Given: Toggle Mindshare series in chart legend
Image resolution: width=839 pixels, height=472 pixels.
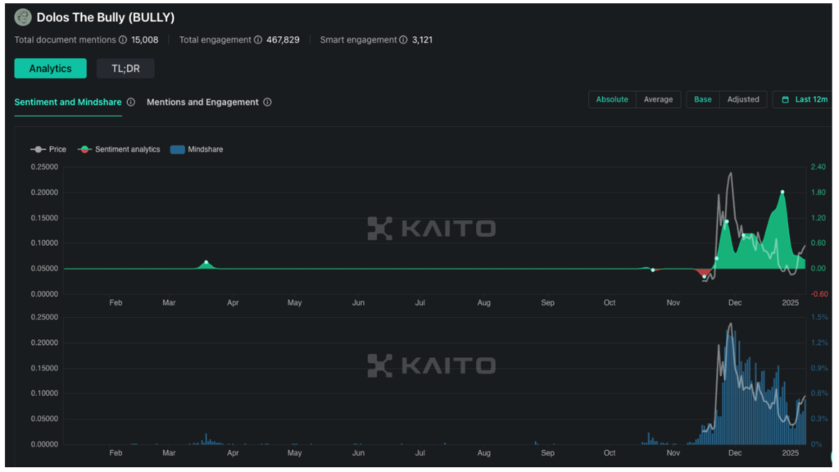Looking at the screenshot, I should [197, 149].
